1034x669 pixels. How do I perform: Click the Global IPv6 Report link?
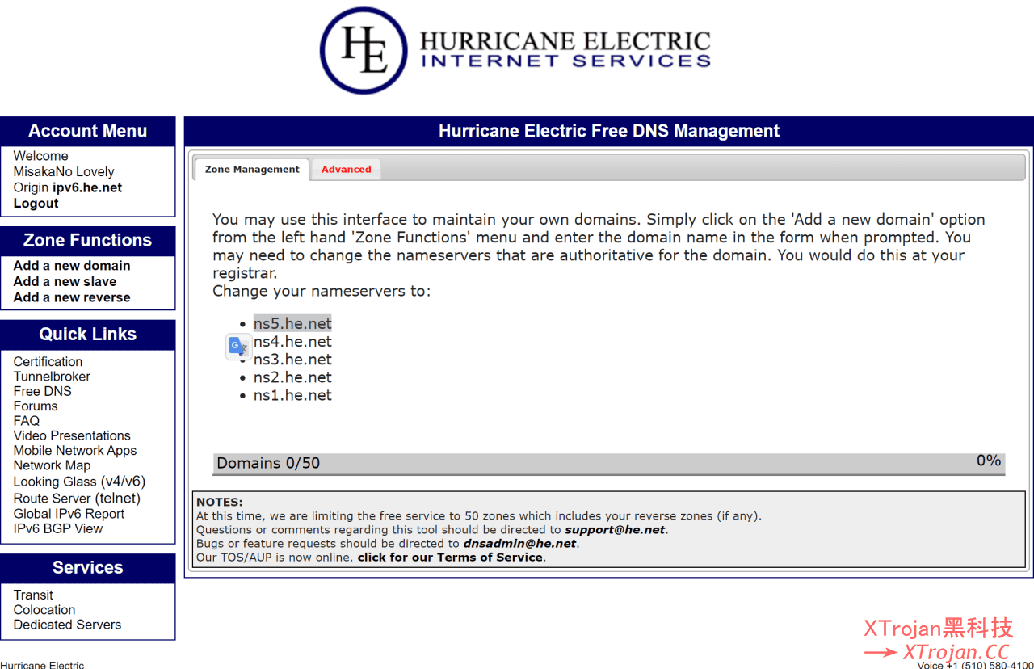(x=69, y=514)
